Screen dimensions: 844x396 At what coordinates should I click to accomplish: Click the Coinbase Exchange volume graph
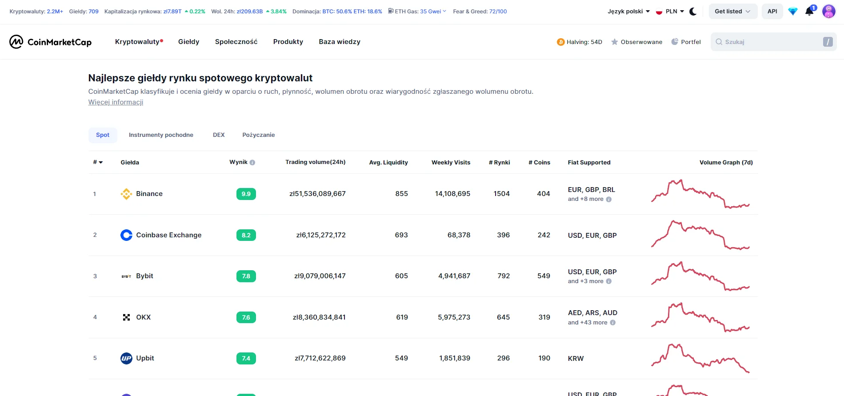(x=700, y=235)
